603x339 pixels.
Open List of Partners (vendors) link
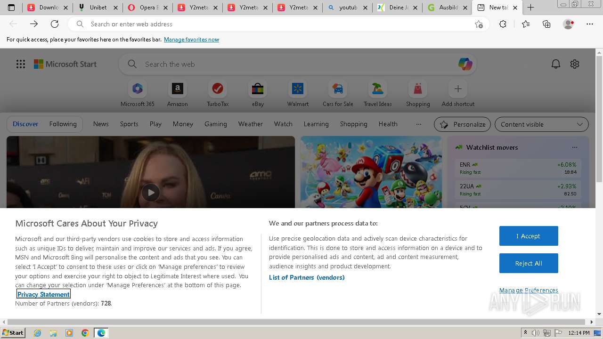click(307, 277)
